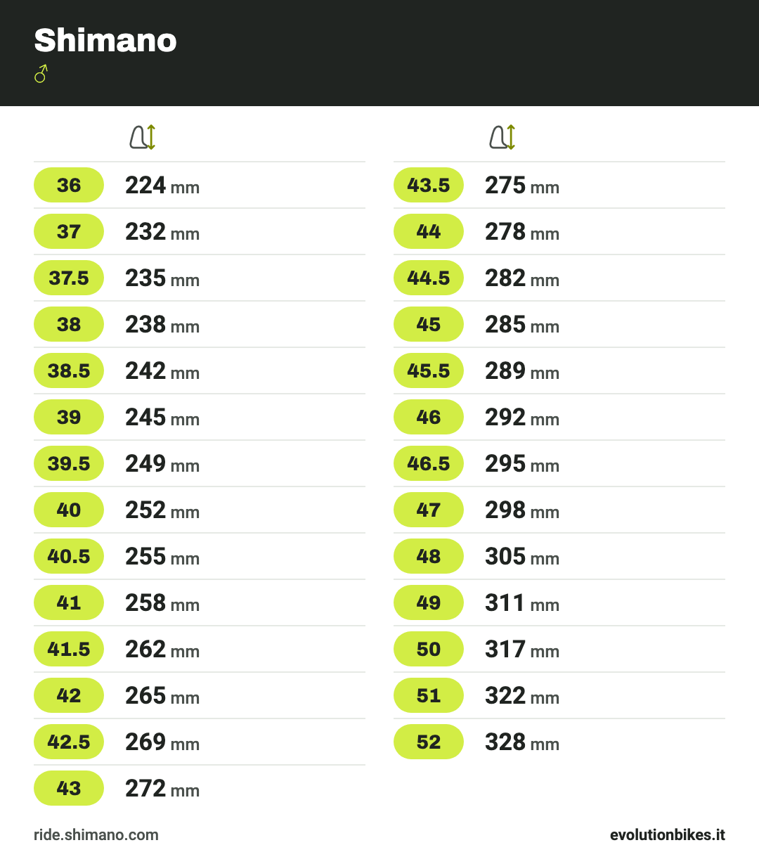Screen dimensions: 759x864
Task: Click the 224 mm measurement value
Action: click(x=162, y=186)
